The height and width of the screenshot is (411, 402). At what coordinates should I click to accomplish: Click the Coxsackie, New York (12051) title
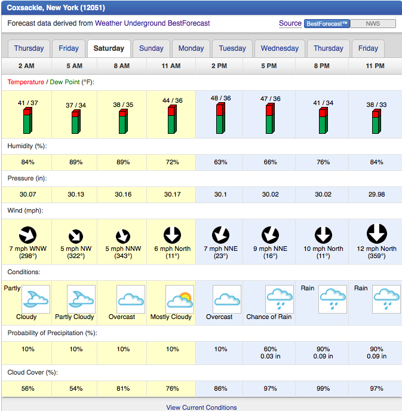pyautogui.click(x=56, y=8)
